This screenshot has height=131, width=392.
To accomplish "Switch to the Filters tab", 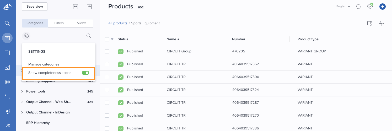I will (x=59, y=23).
